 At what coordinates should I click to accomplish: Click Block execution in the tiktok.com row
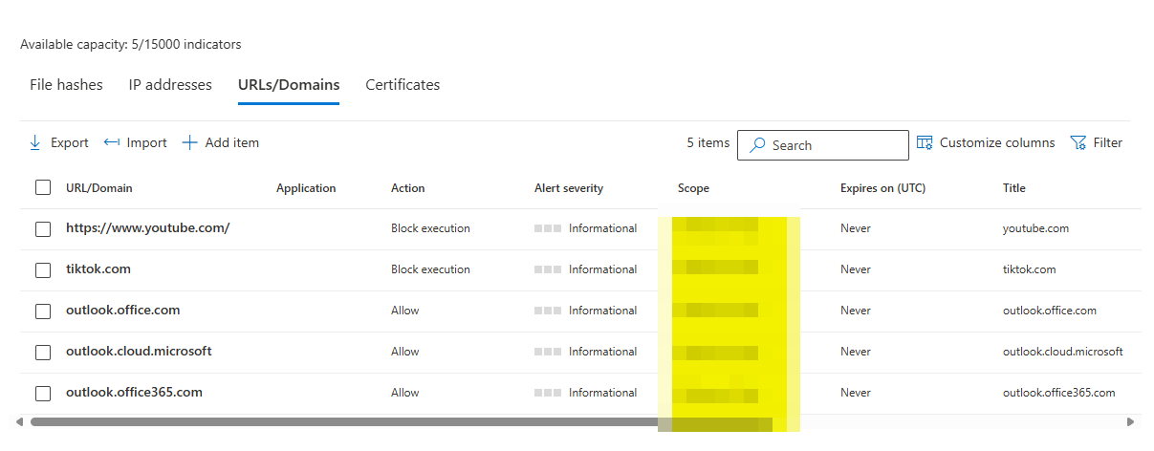[x=430, y=269]
